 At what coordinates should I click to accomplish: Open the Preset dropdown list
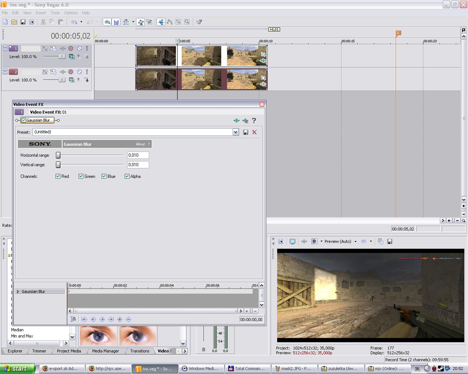point(236,132)
